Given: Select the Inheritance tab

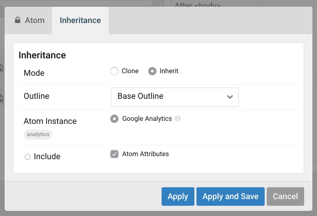Looking at the screenshot, I should point(80,21).
